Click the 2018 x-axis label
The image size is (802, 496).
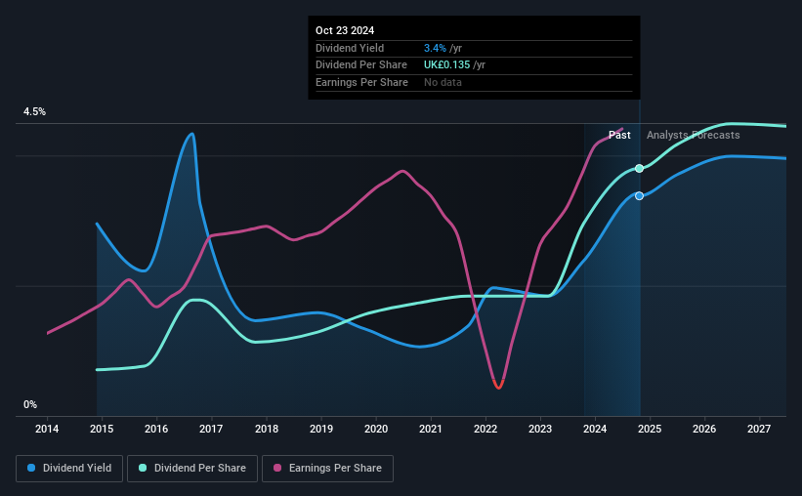pyautogui.click(x=267, y=429)
